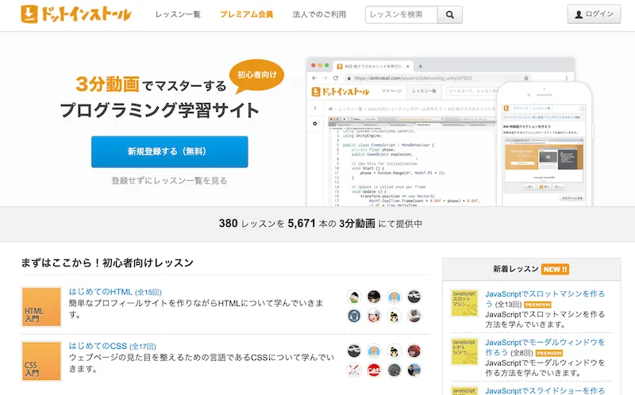Click fourth avatar in HTML row's bottom line
The image size is (635, 395).
tap(414, 316)
